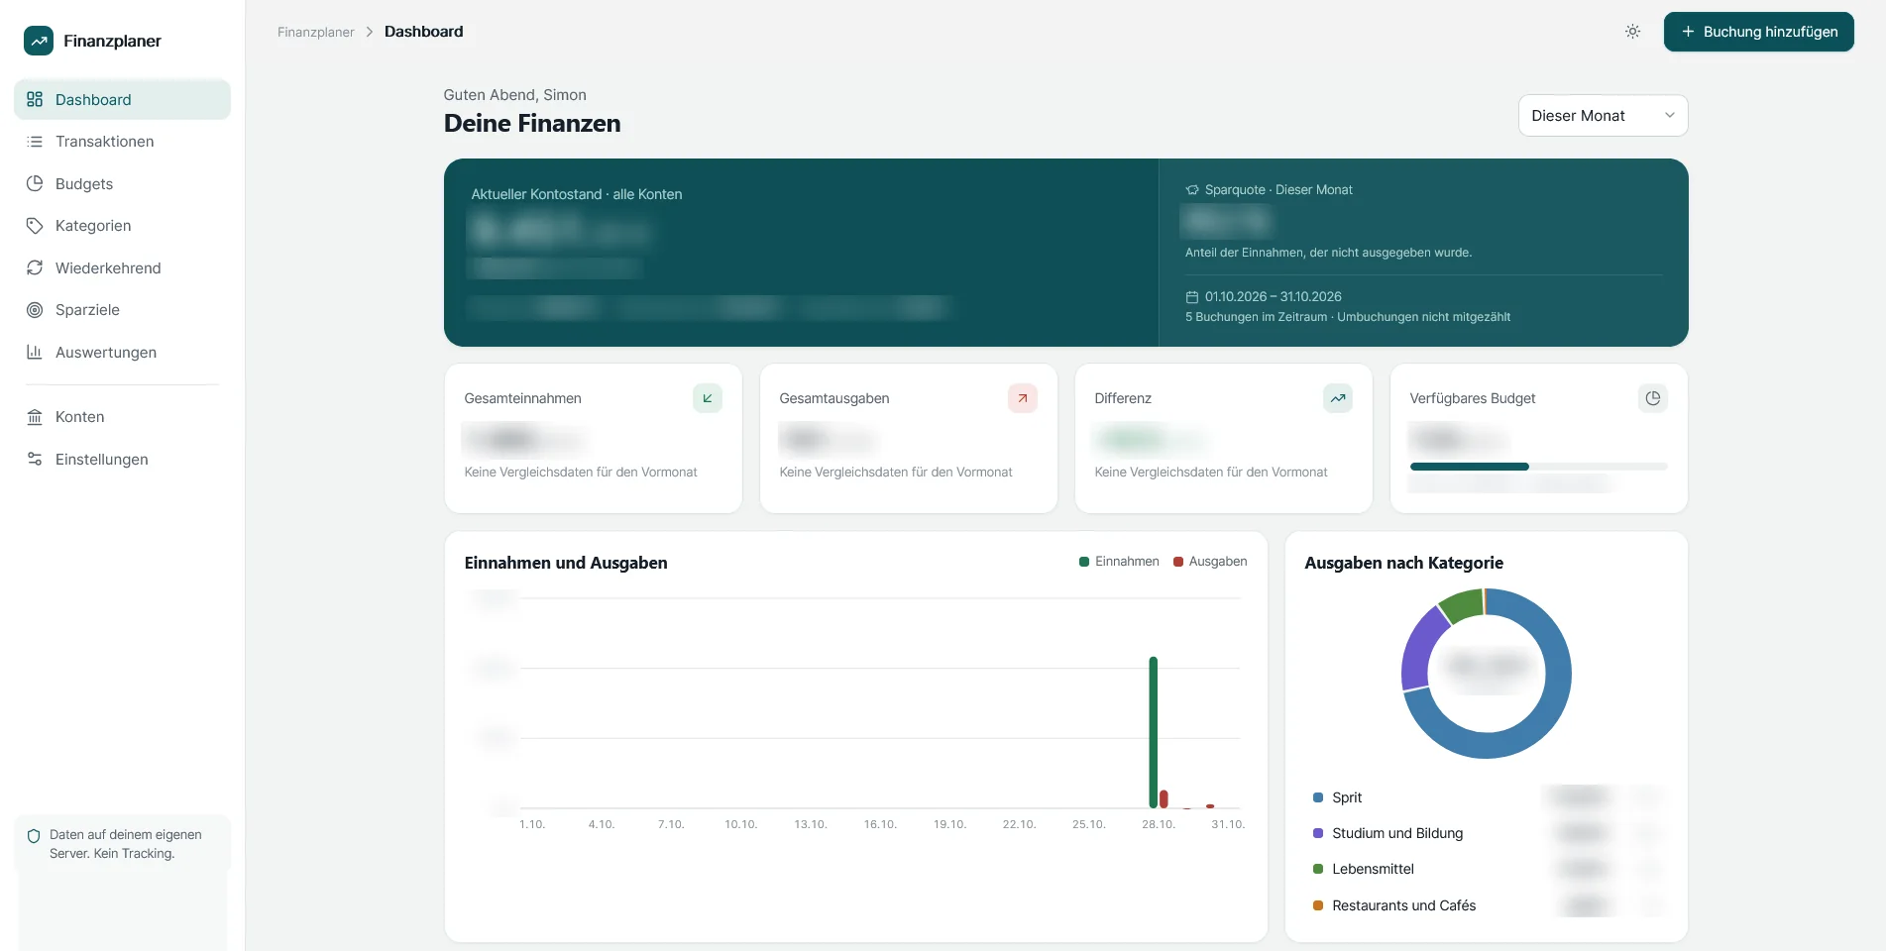Image resolution: width=1886 pixels, height=951 pixels.
Task: Click the Budgets pie icon
Action: 35,183
